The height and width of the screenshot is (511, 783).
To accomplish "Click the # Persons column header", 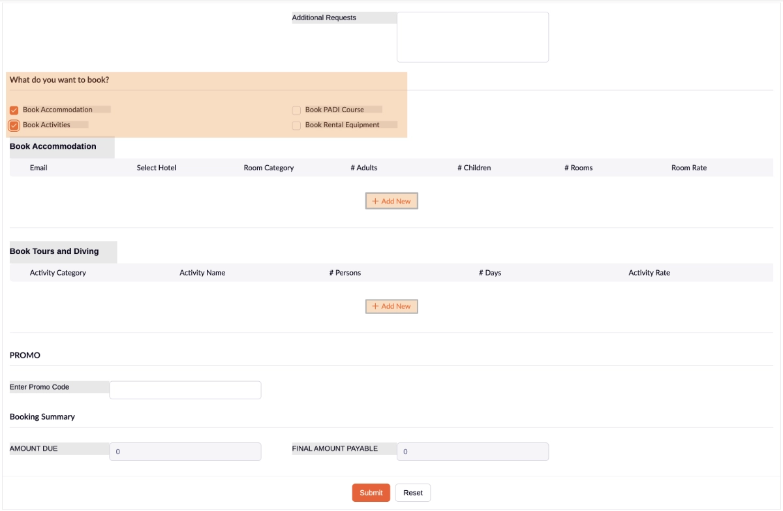I will tap(345, 273).
